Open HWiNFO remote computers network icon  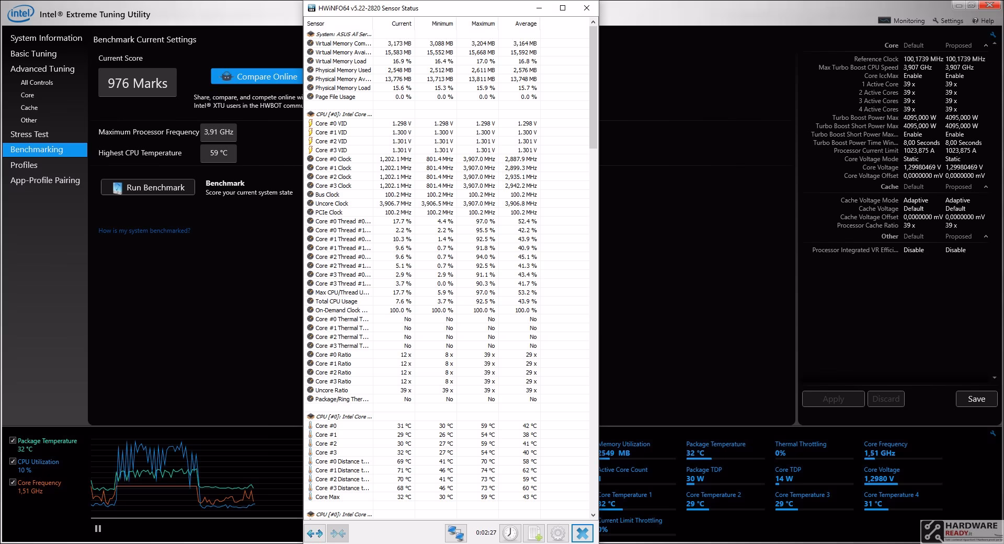coord(455,534)
